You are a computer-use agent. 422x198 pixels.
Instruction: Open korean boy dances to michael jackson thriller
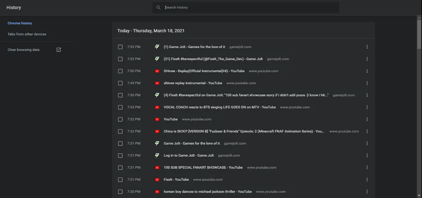pos(208,191)
